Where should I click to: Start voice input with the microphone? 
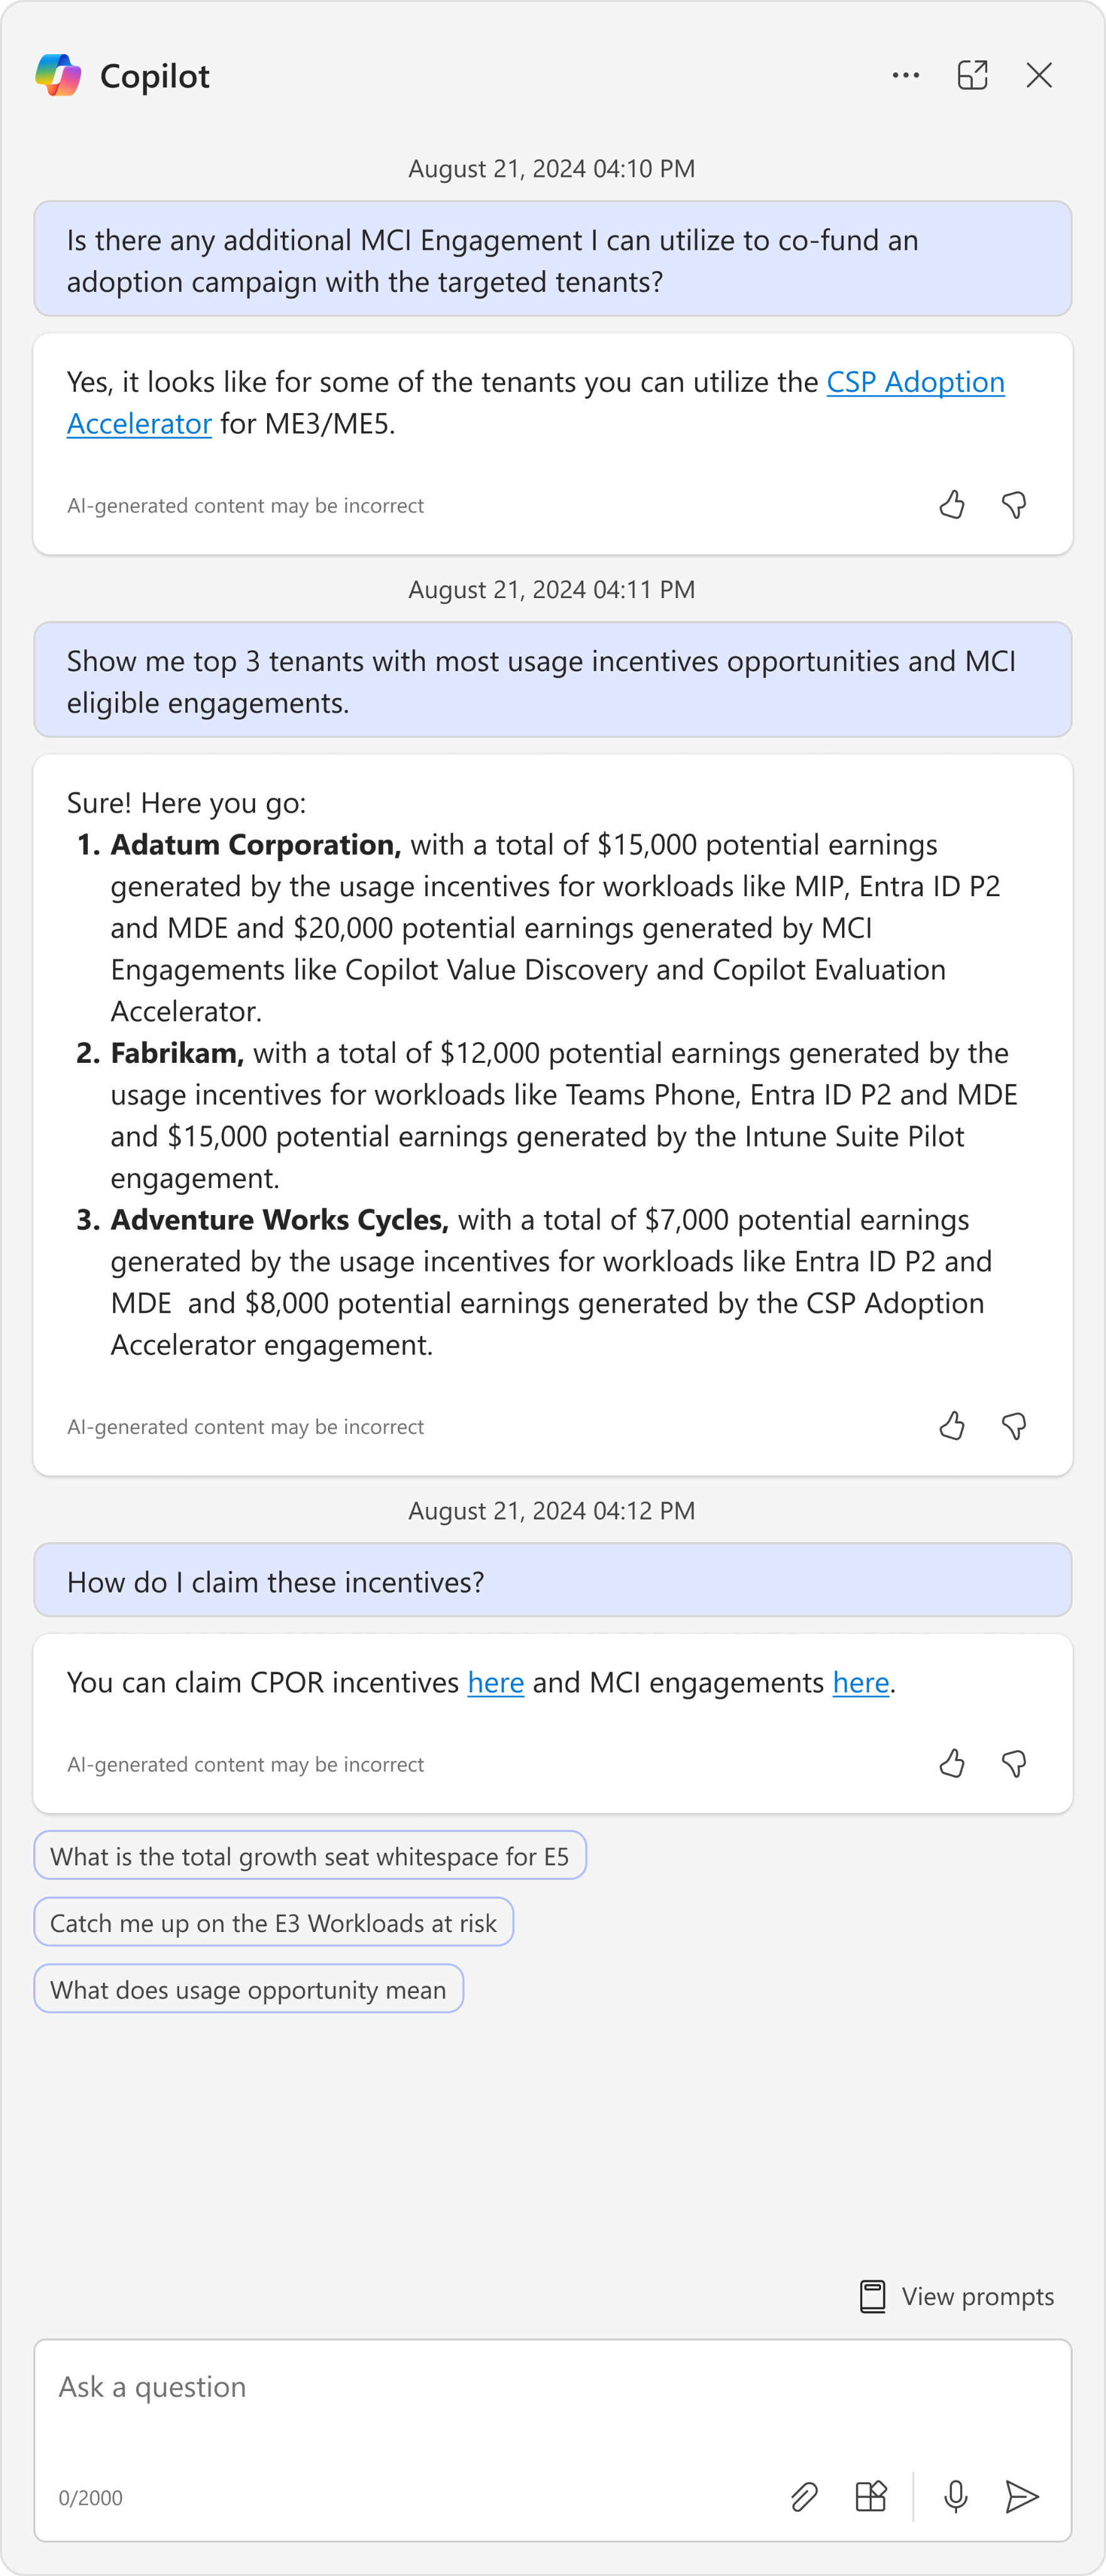(955, 2497)
